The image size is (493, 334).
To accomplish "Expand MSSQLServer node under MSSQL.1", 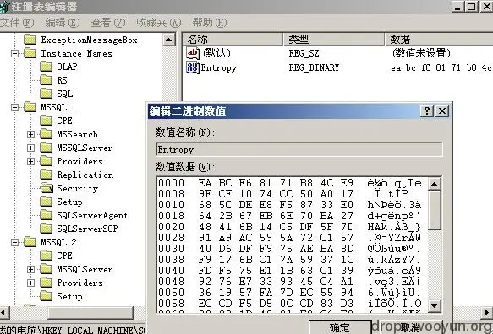I will 30,148.
